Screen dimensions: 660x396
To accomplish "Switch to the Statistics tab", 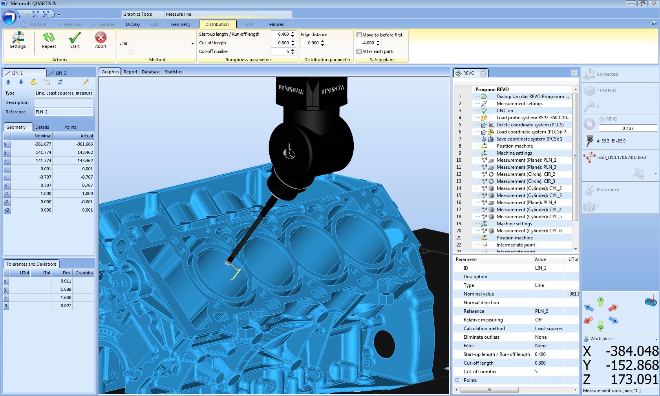I will 174,72.
